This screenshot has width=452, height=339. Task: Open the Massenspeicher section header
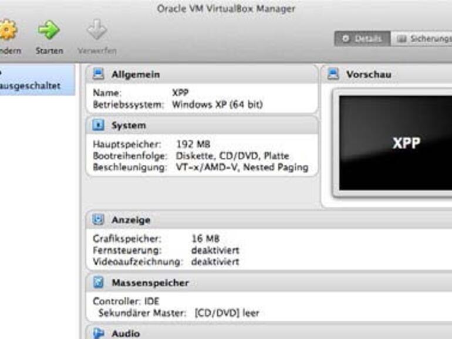click(x=269, y=283)
